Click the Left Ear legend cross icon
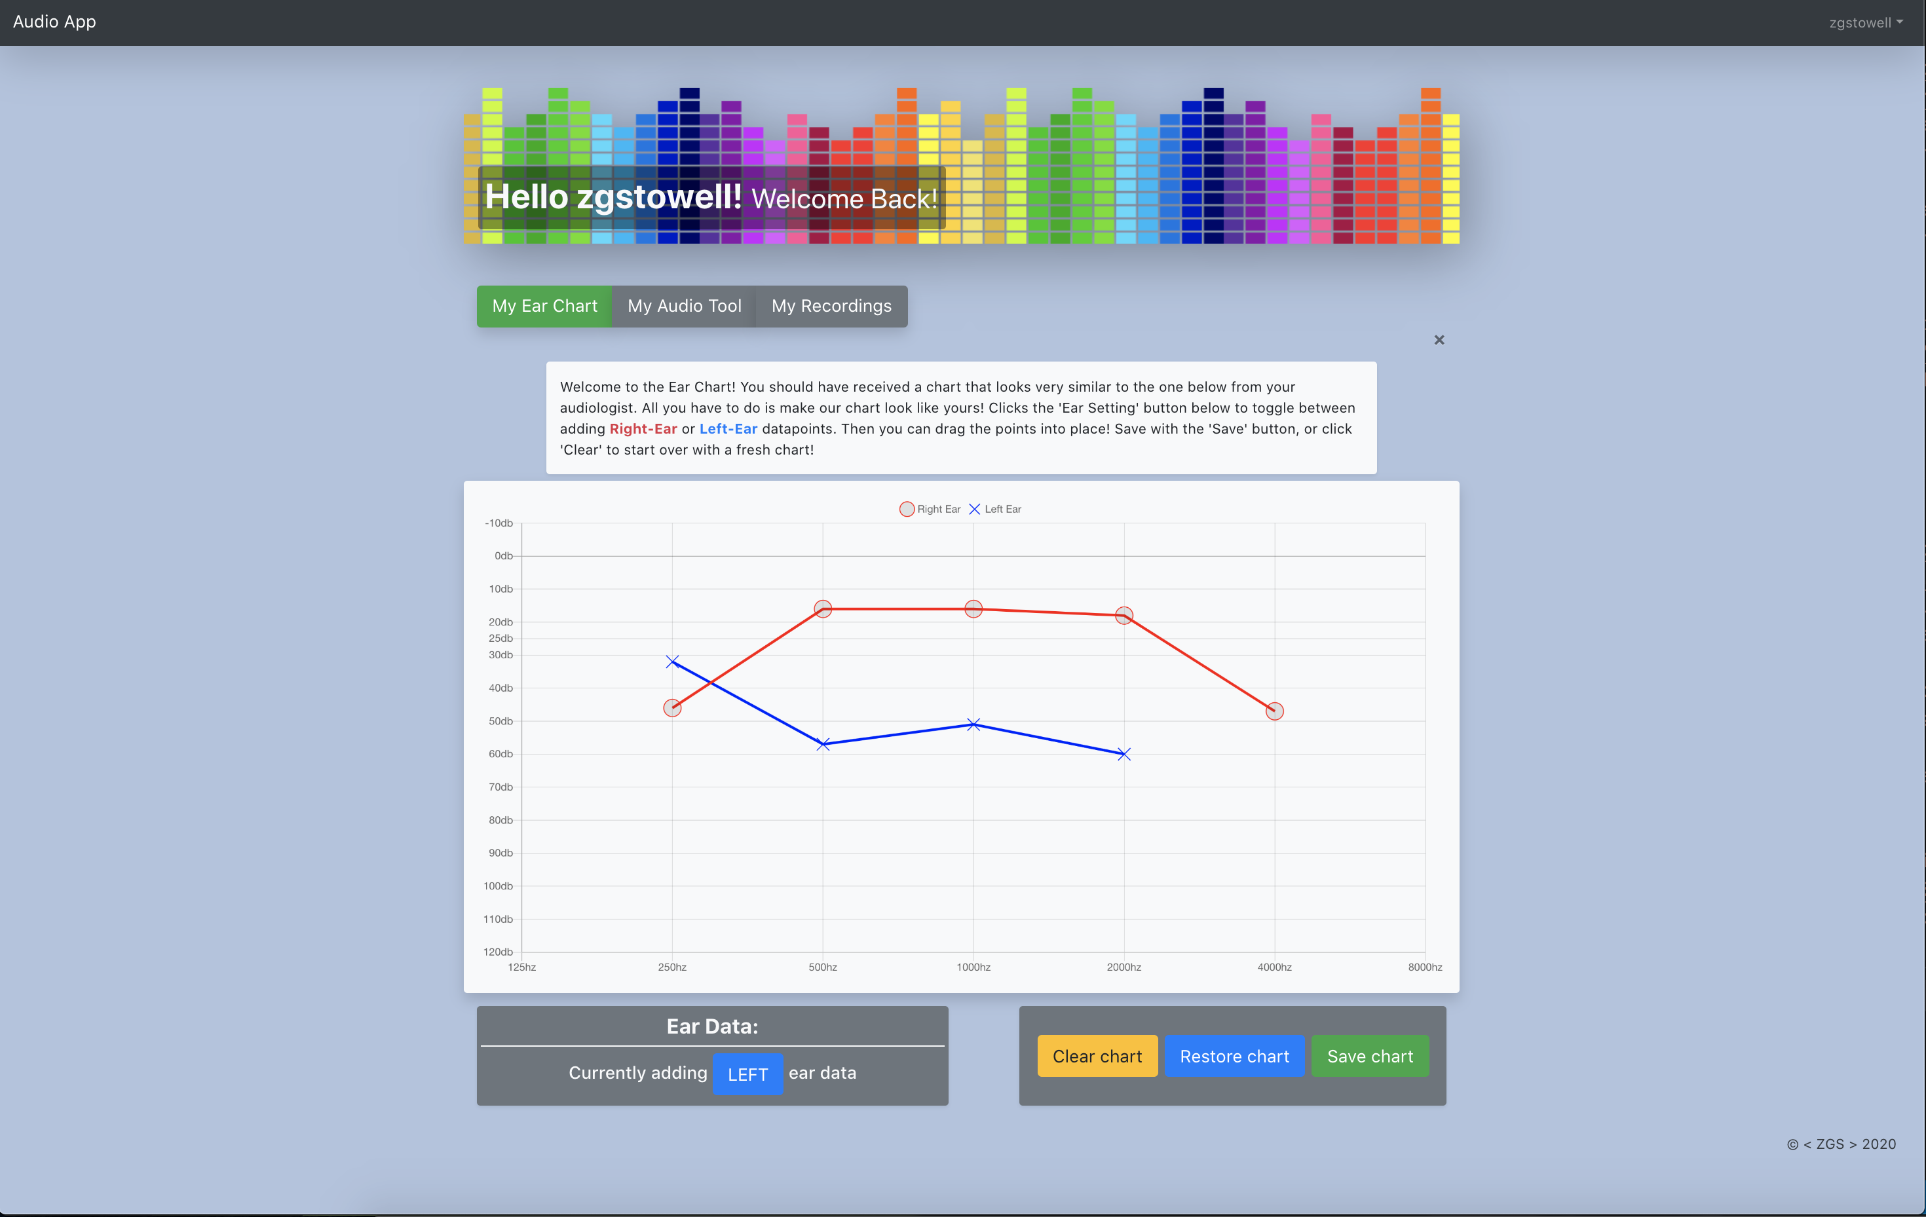 (x=974, y=510)
